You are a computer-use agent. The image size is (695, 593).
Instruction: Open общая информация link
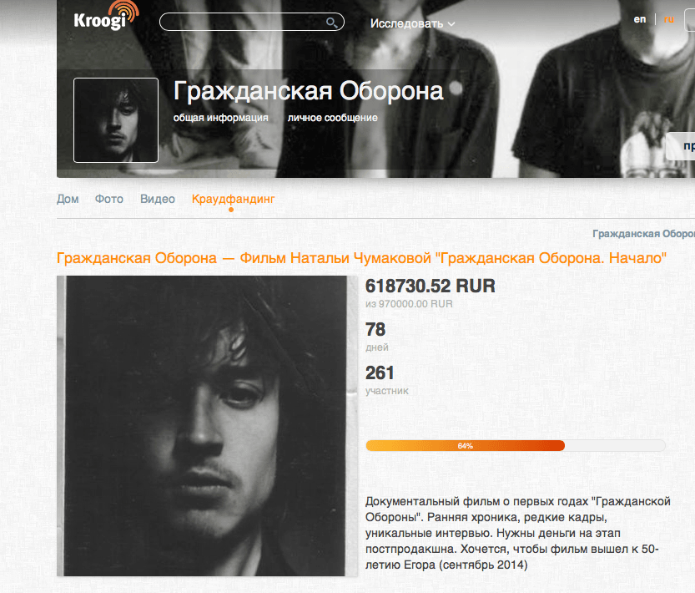click(x=221, y=118)
